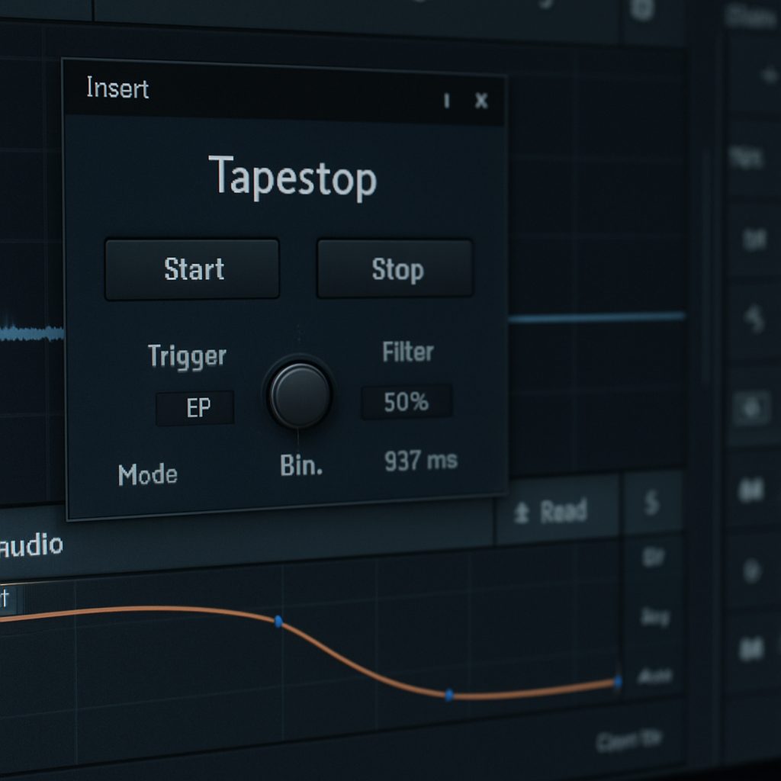The height and width of the screenshot is (781, 781).
Task: Select the automation point at curve's right end
Action: (617, 680)
